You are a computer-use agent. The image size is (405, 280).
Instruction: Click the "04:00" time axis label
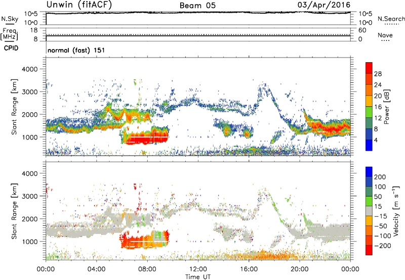[96, 269]
